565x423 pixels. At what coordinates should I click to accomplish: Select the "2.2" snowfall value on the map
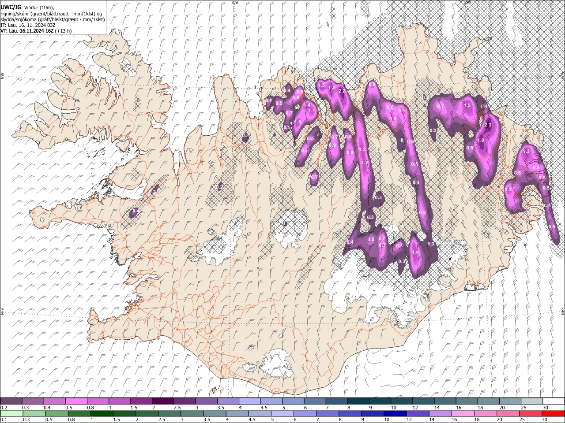pos(341,91)
